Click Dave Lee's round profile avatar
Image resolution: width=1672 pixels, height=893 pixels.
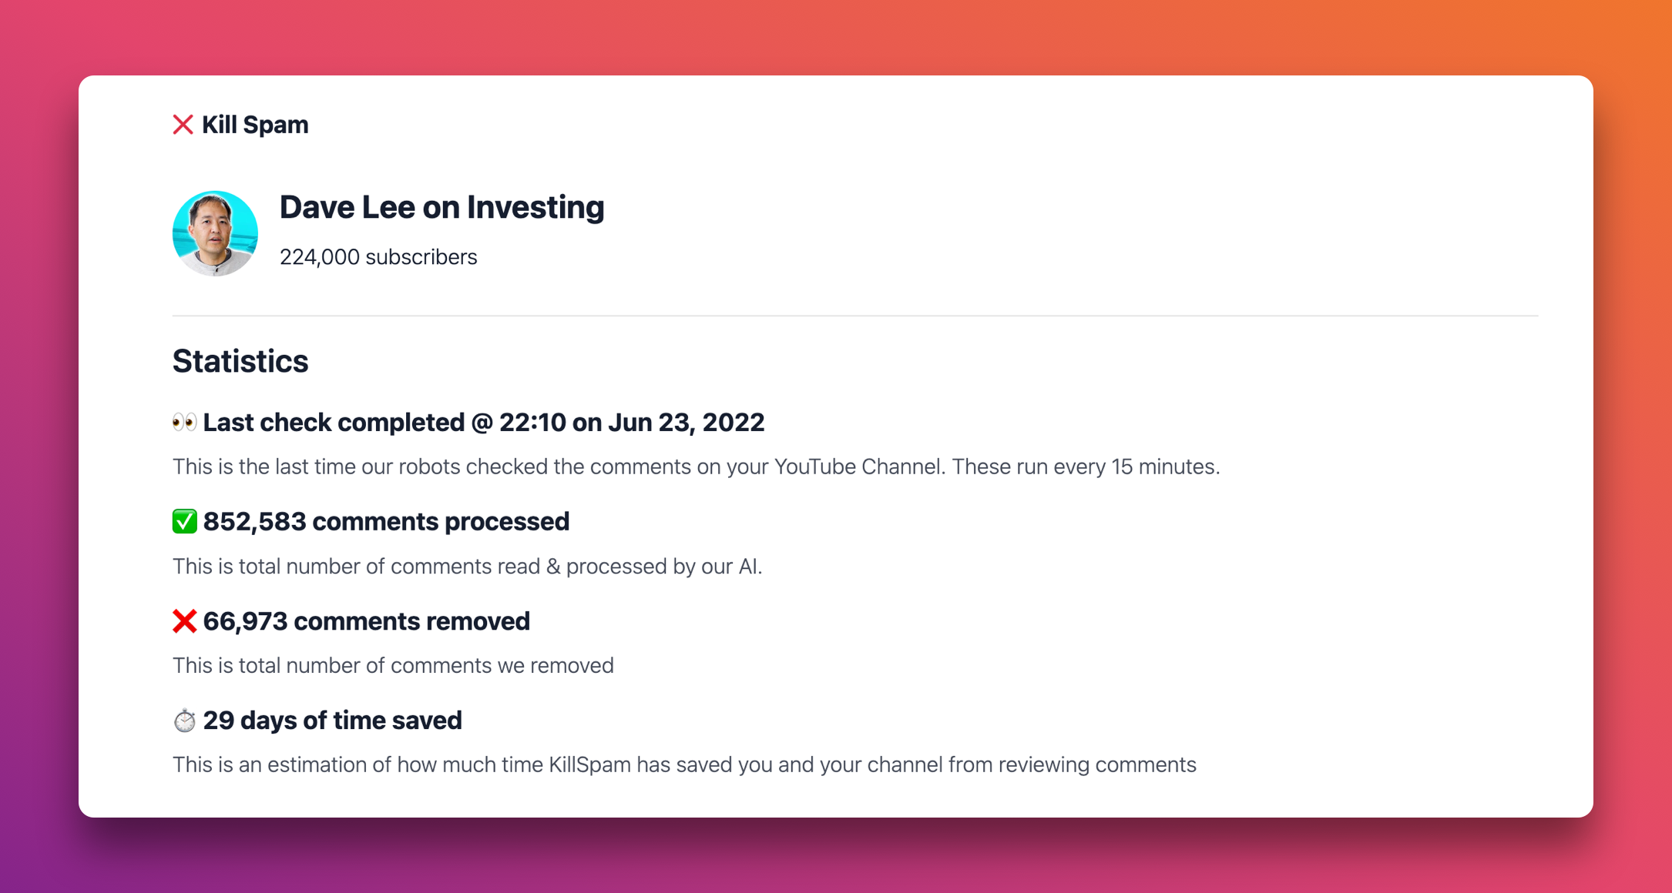pos(215,233)
